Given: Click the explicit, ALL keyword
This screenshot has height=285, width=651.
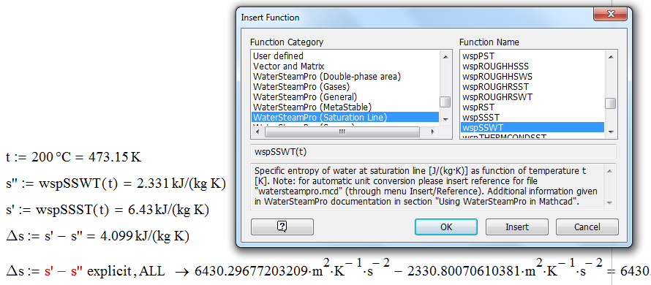Looking at the screenshot, I should (x=126, y=272).
